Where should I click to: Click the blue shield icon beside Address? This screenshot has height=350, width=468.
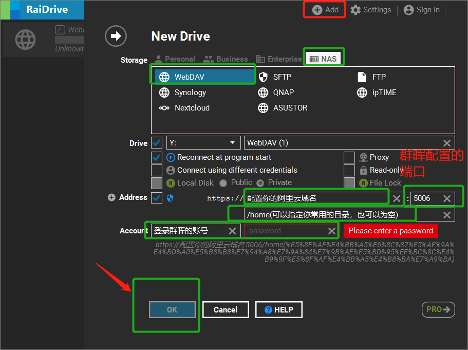(170, 198)
